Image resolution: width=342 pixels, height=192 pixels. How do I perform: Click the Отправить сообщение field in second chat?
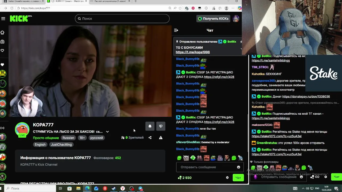pos(279,177)
